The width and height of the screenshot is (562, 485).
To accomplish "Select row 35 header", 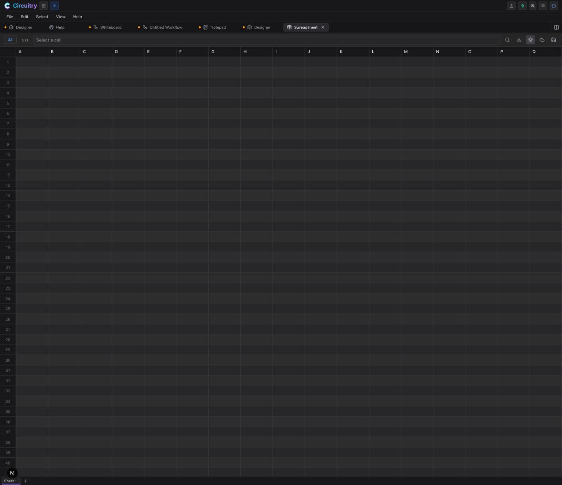I will (x=8, y=411).
